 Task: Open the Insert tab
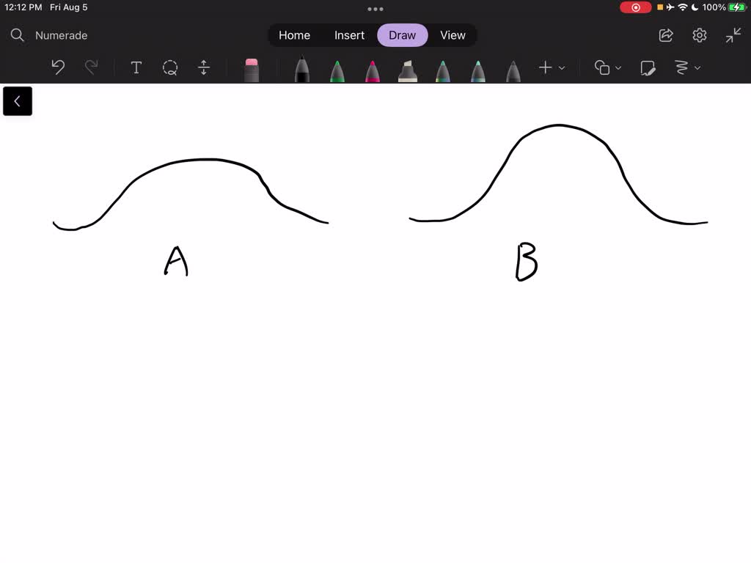[x=349, y=35]
